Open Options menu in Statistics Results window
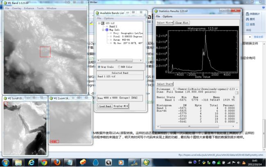This screenshot has width=266, height=167. tap(167, 16)
